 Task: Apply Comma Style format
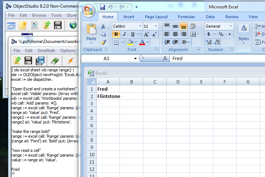229,34
